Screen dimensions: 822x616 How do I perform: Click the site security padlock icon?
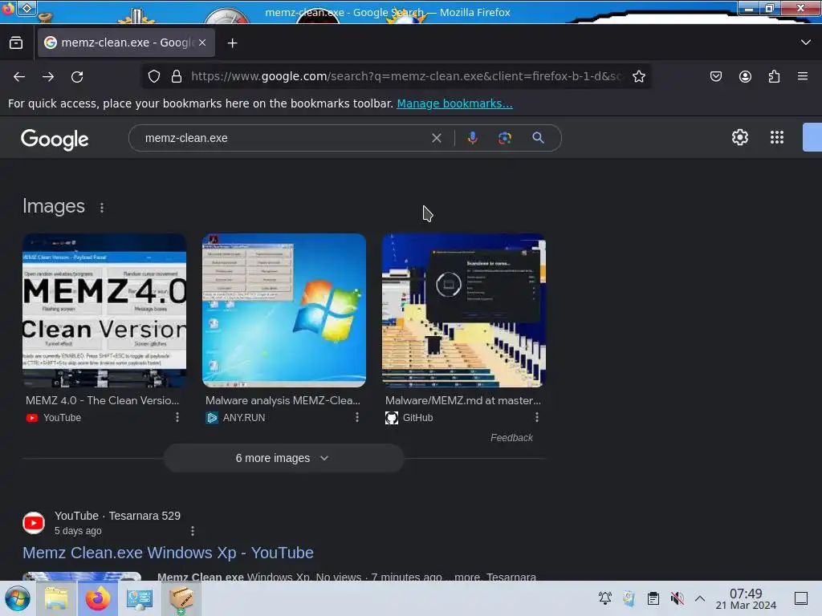click(177, 76)
